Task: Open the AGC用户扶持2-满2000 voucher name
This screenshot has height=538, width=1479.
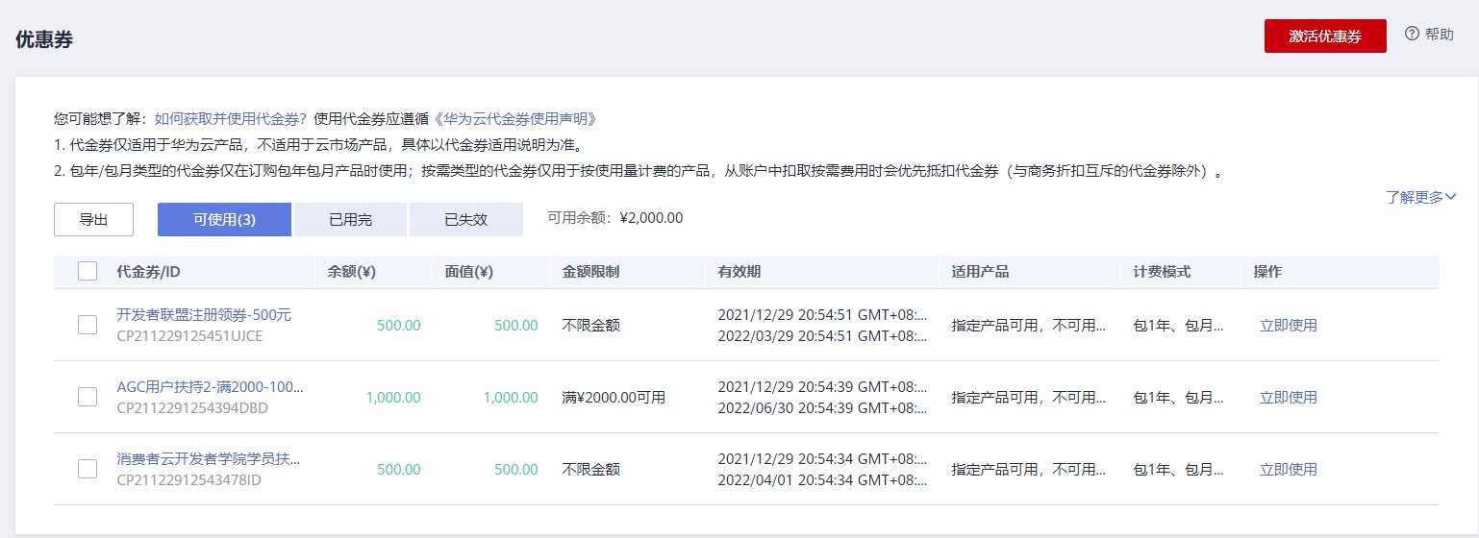Action: (x=210, y=387)
